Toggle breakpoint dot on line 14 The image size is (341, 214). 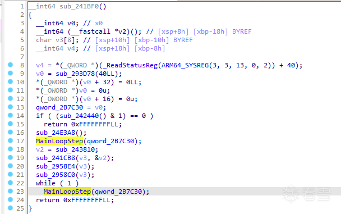click(x=10, y=115)
